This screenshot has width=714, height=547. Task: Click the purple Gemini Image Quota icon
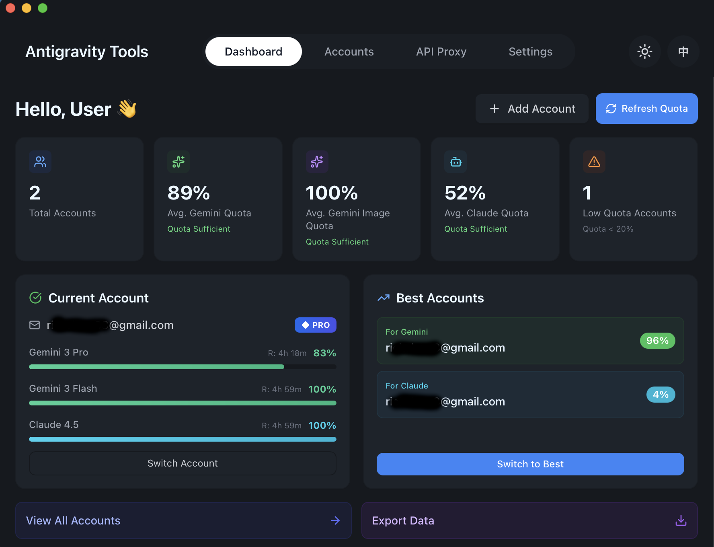click(317, 162)
